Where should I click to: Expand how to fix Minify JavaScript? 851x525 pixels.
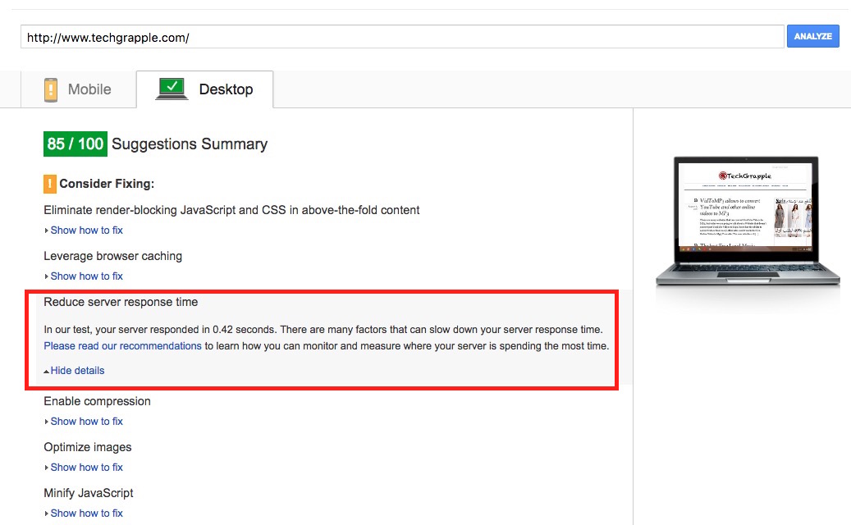click(86, 514)
